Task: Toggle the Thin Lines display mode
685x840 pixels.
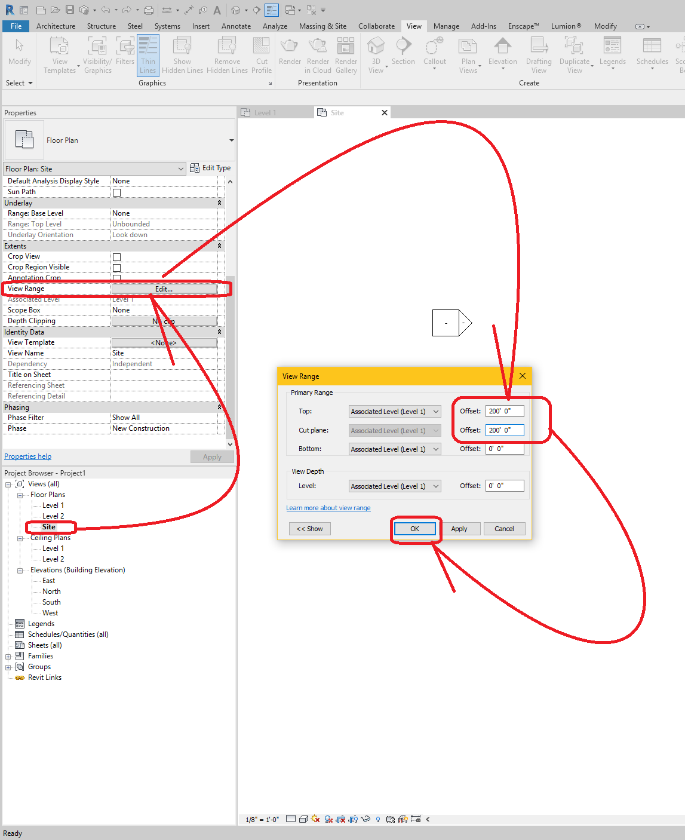Action: click(x=148, y=56)
